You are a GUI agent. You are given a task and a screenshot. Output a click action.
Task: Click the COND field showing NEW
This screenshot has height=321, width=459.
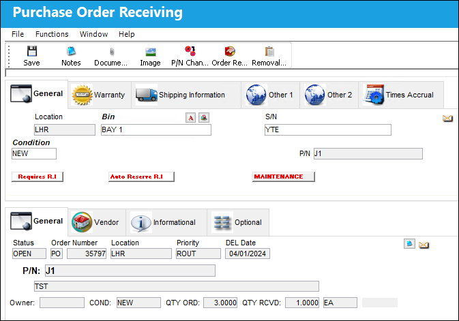click(x=138, y=303)
